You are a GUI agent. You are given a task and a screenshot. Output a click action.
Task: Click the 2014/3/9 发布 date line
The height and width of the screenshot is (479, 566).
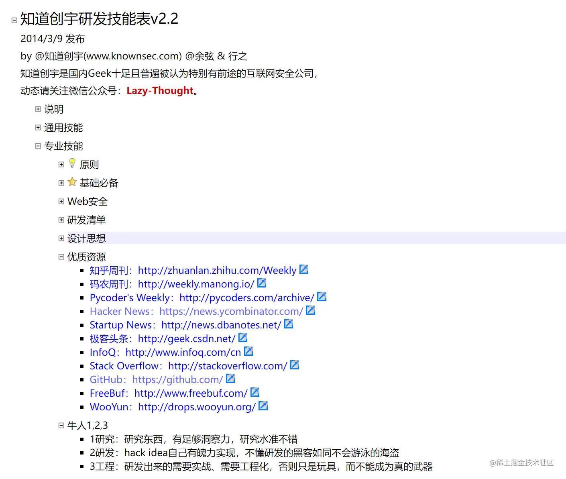pos(53,39)
